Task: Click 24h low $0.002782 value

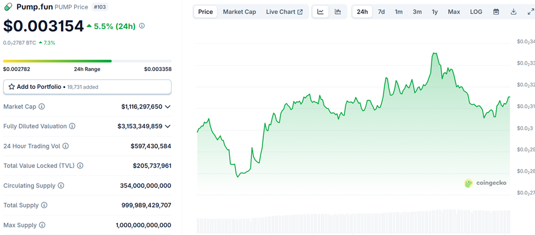Action: [x=16, y=69]
